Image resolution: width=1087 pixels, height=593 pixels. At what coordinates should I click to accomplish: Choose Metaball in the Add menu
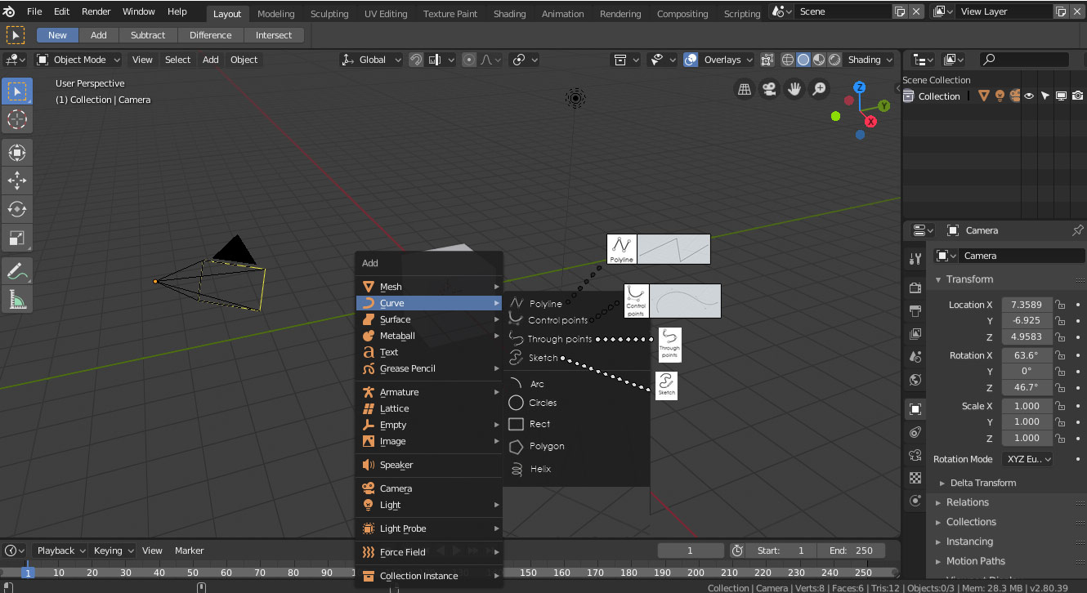pos(430,336)
